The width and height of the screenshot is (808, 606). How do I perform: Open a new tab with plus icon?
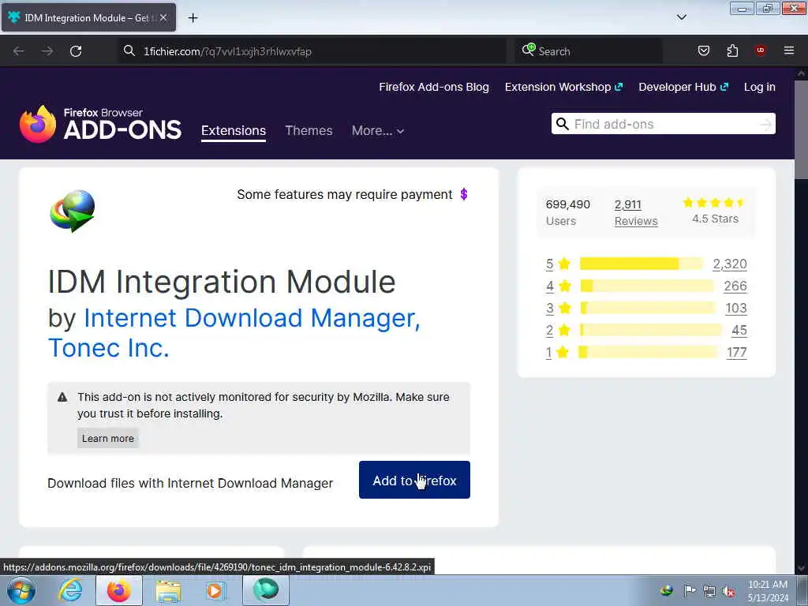tap(193, 18)
